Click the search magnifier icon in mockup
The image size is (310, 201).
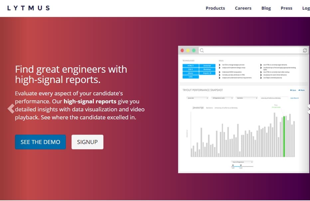click(202, 51)
